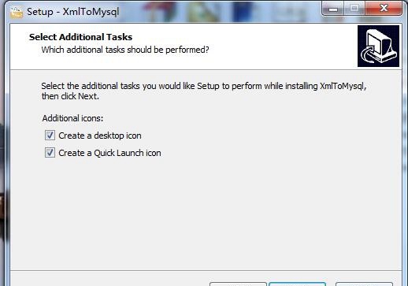Click the computer wizard image in header
The height and width of the screenshot is (286, 408).
pos(378,46)
